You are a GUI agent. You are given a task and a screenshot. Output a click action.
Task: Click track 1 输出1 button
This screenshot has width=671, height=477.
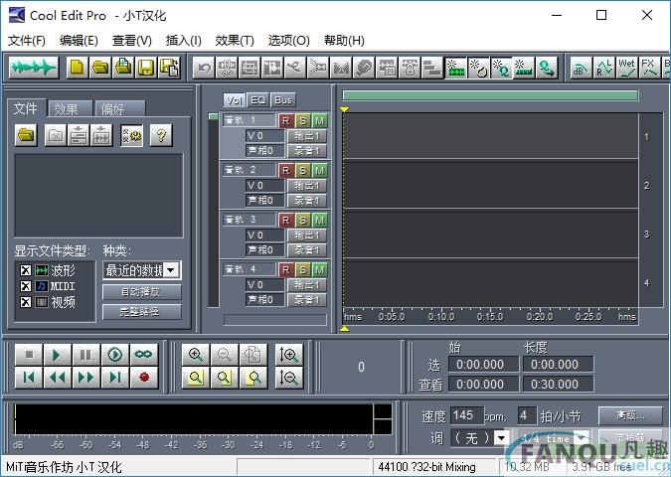307,136
